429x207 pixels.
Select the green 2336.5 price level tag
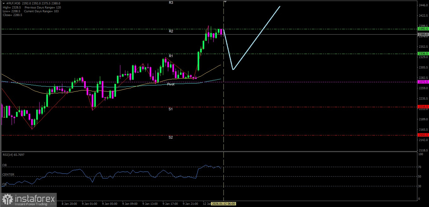[x=423, y=54]
